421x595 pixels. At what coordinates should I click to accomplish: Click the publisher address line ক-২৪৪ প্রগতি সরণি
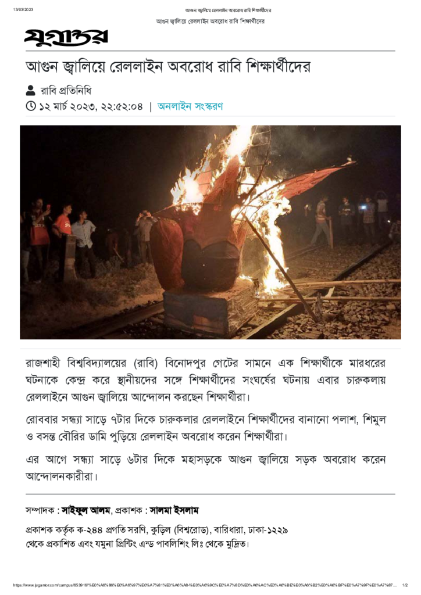(x=157, y=530)
